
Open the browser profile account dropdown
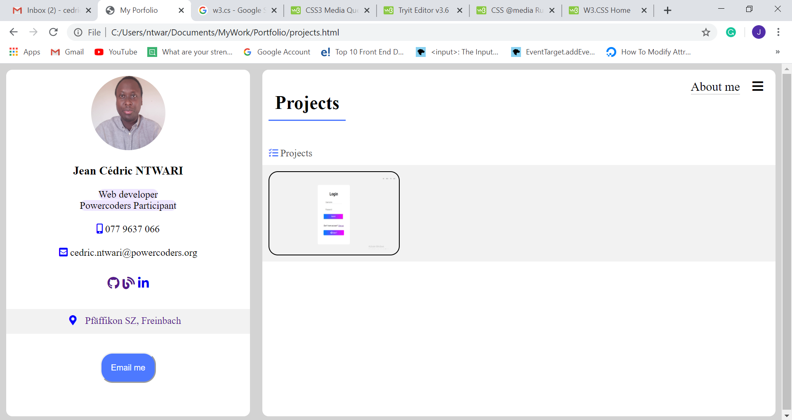(x=759, y=32)
